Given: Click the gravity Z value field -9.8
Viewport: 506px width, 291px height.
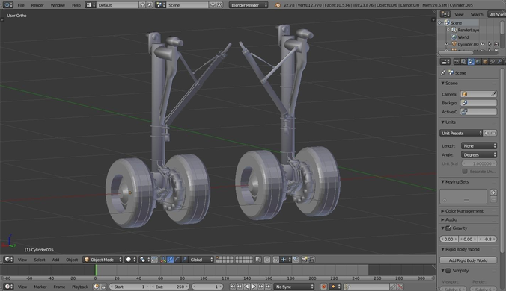Looking at the screenshot, I should 487,240.
